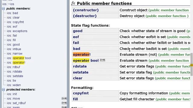Open ios::operator! in the sidebar
The image size is (193, 108).
coord(16,63)
